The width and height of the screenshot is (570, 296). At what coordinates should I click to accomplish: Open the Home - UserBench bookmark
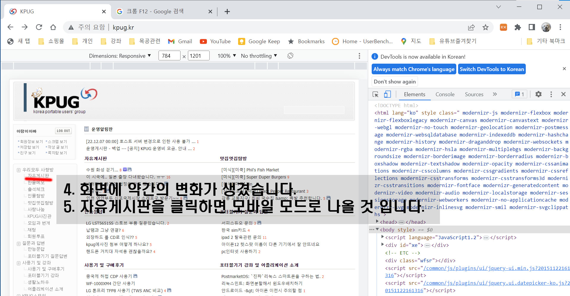click(362, 41)
